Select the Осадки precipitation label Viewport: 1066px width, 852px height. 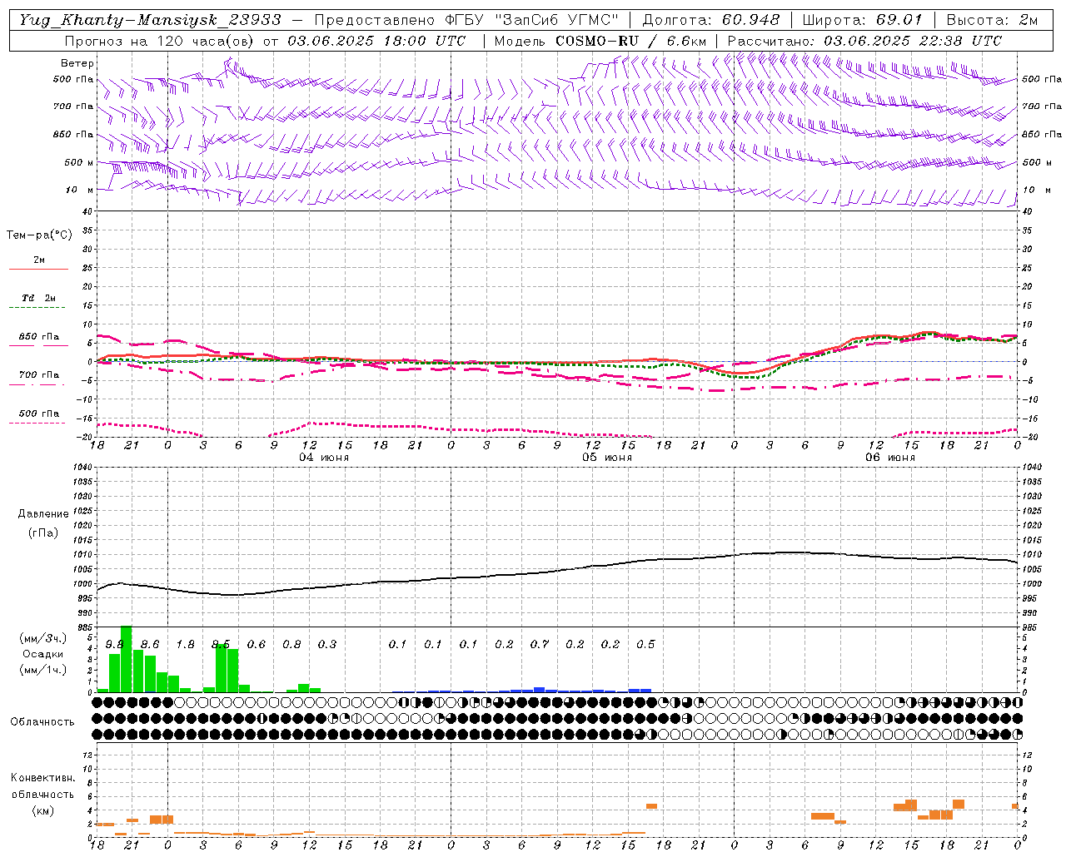(43, 654)
